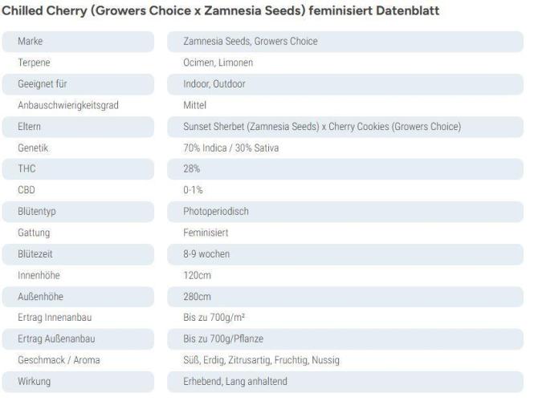Click the Feminisiert value in Gattung row
Screen dimensions: 534x401
(206, 233)
